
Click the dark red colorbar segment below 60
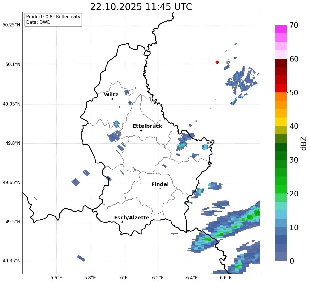tap(281, 63)
